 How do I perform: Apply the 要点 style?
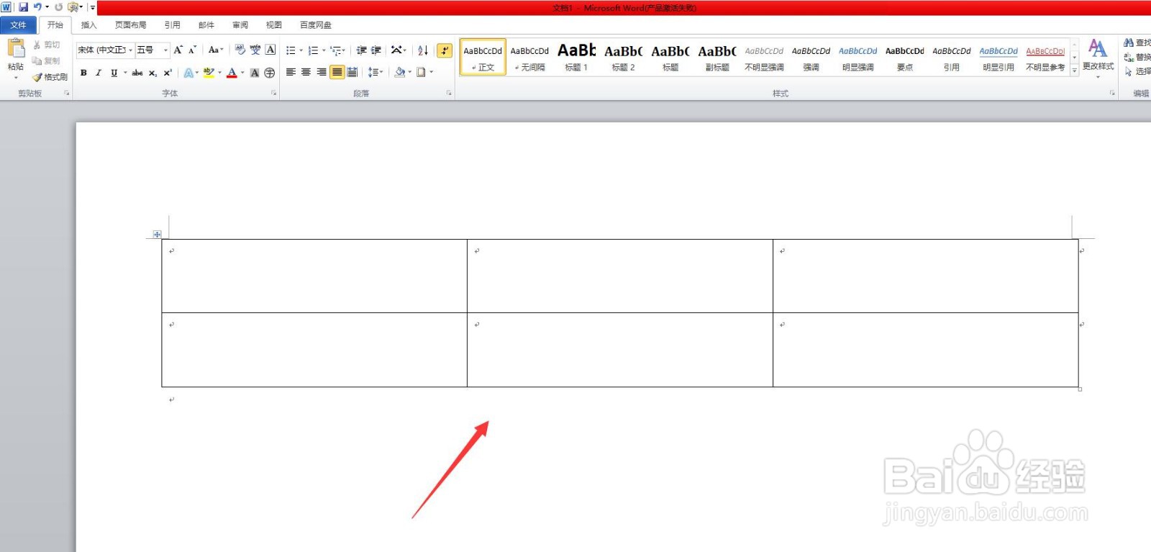tap(904, 57)
